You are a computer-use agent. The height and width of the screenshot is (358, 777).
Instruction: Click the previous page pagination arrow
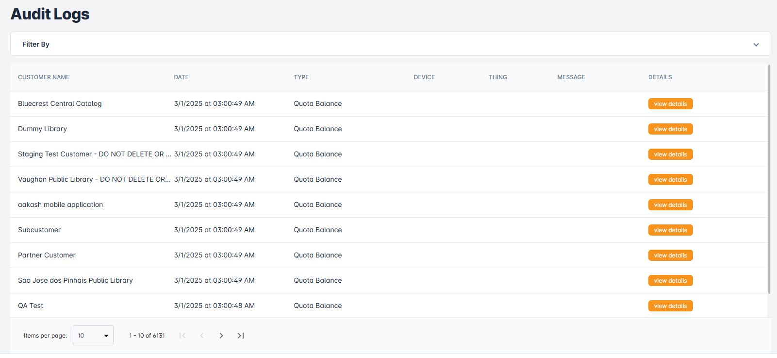point(202,336)
